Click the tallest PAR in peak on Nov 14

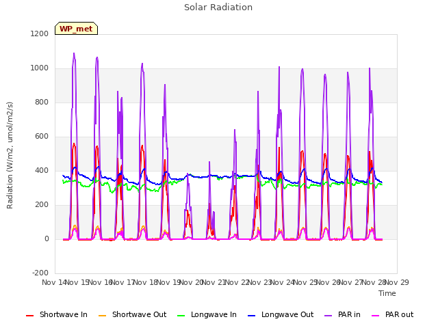[x=74, y=53]
